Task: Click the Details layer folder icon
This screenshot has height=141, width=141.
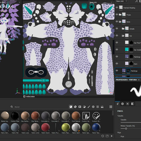Action: click(123, 28)
